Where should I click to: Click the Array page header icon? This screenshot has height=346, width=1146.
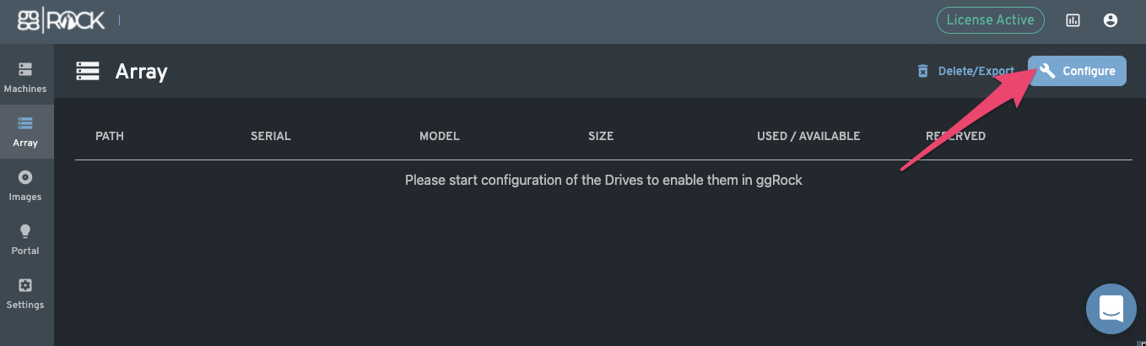coord(88,71)
